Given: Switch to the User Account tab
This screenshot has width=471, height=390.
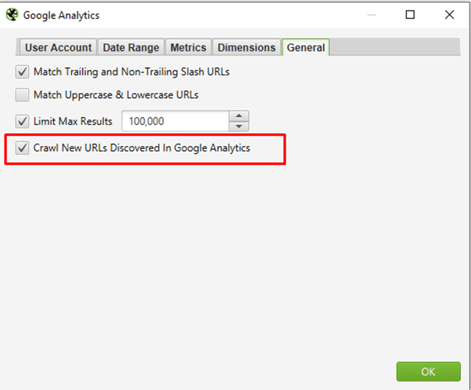Looking at the screenshot, I should tap(58, 48).
